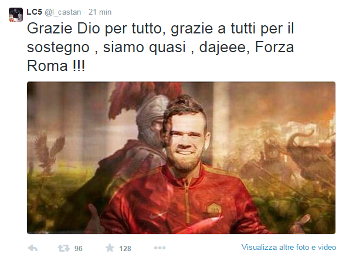Image resolution: width=346 pixels, height=264 pixels.
Task: Open the @l_castan handle link
Action: click(x=63, y=12)
